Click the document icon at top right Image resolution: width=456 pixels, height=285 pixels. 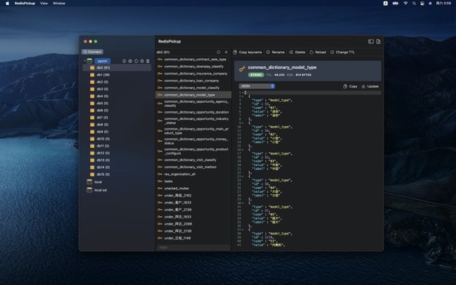pos(378,42)
